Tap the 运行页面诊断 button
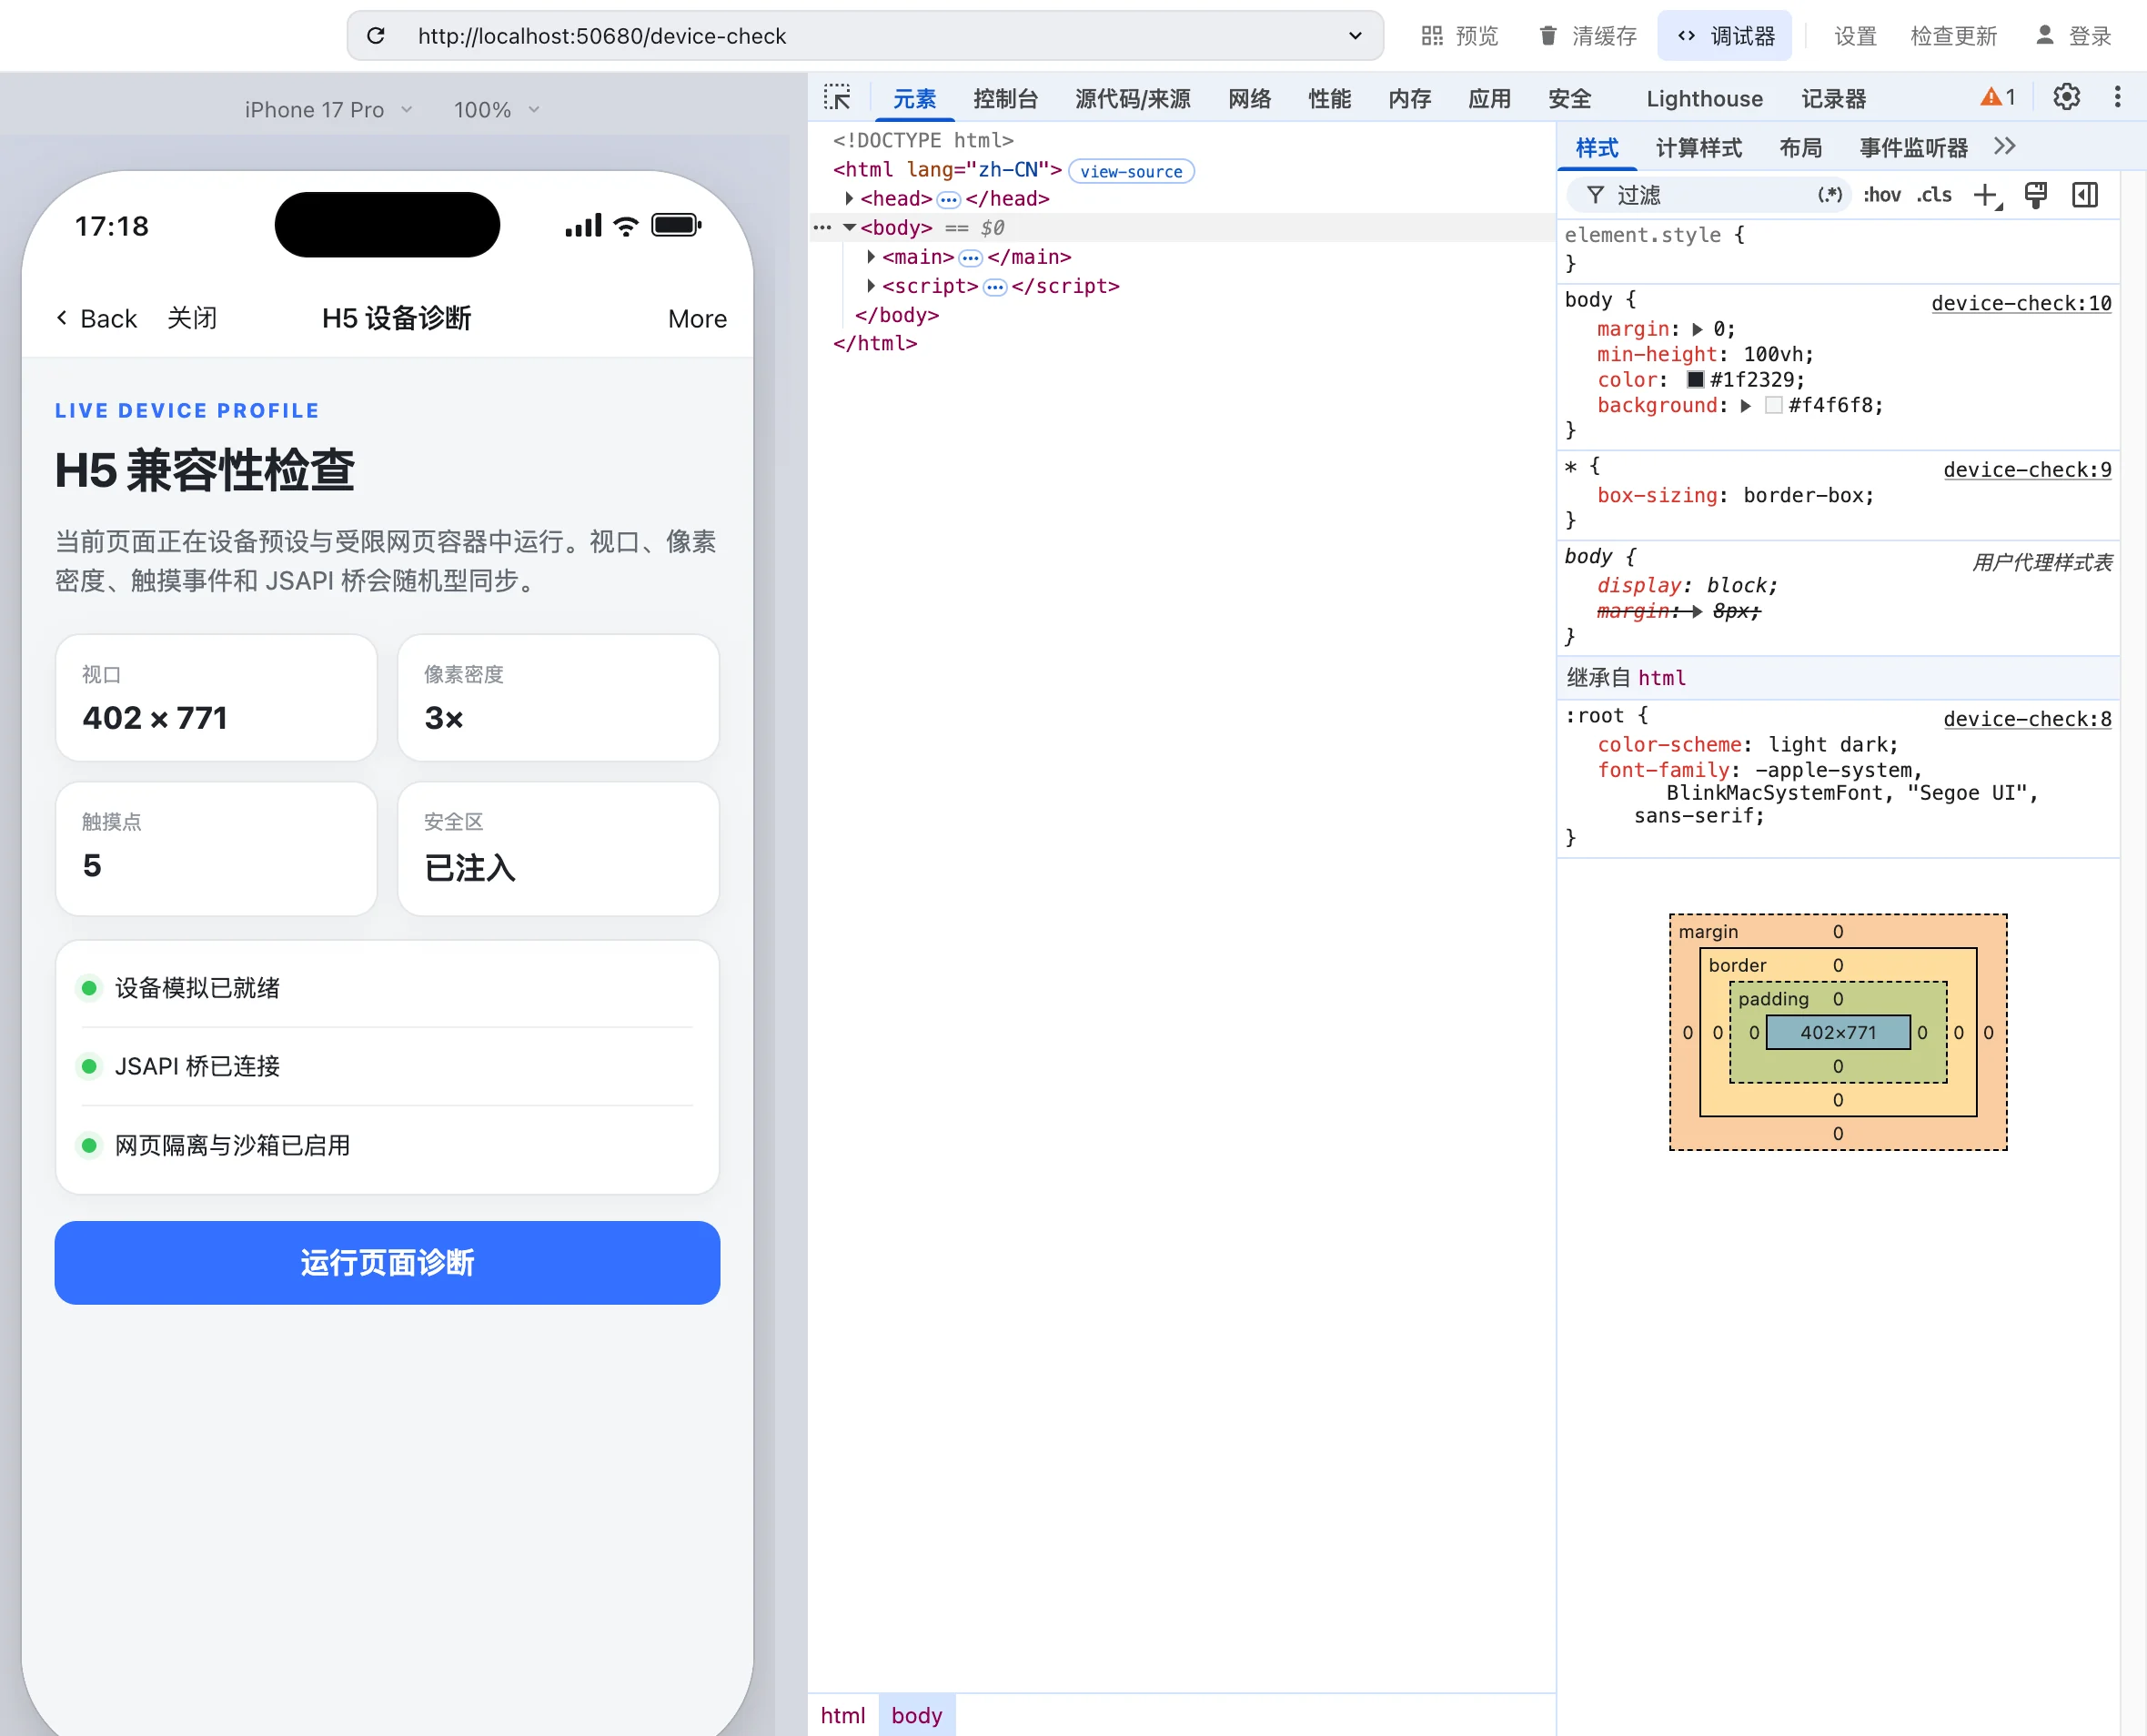 point(387,1263)
